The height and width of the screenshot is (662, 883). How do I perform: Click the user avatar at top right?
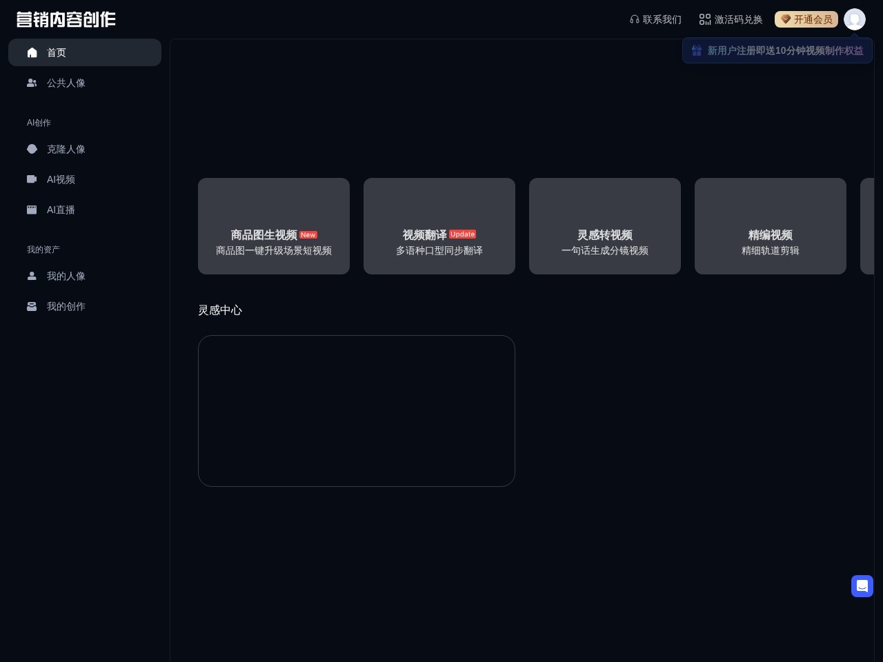point(855,19)
